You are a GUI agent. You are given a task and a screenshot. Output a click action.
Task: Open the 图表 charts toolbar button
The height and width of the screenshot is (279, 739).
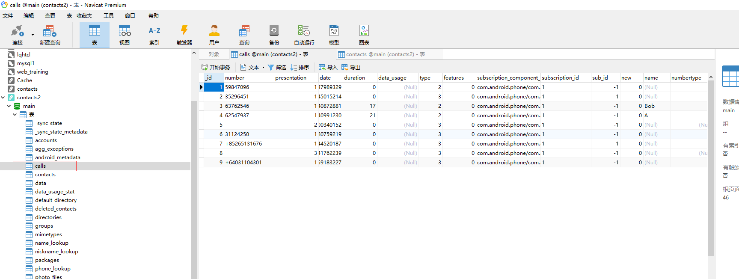(x=364, y=35)
